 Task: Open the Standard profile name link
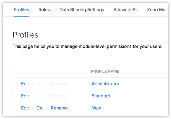(x=101, y=96)
